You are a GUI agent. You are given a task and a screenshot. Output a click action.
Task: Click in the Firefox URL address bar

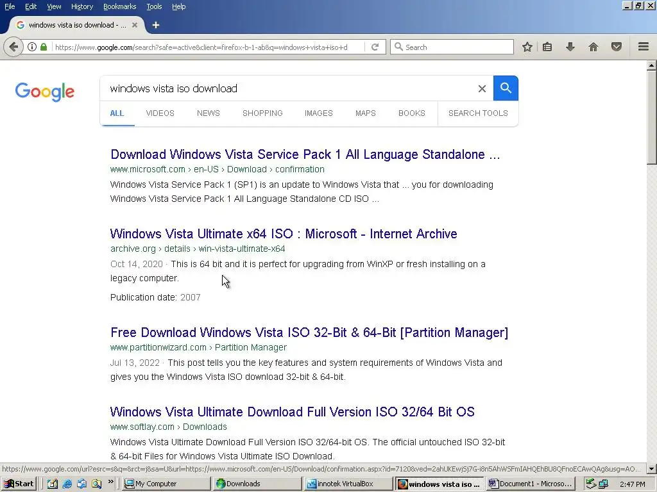click(207, 47)
